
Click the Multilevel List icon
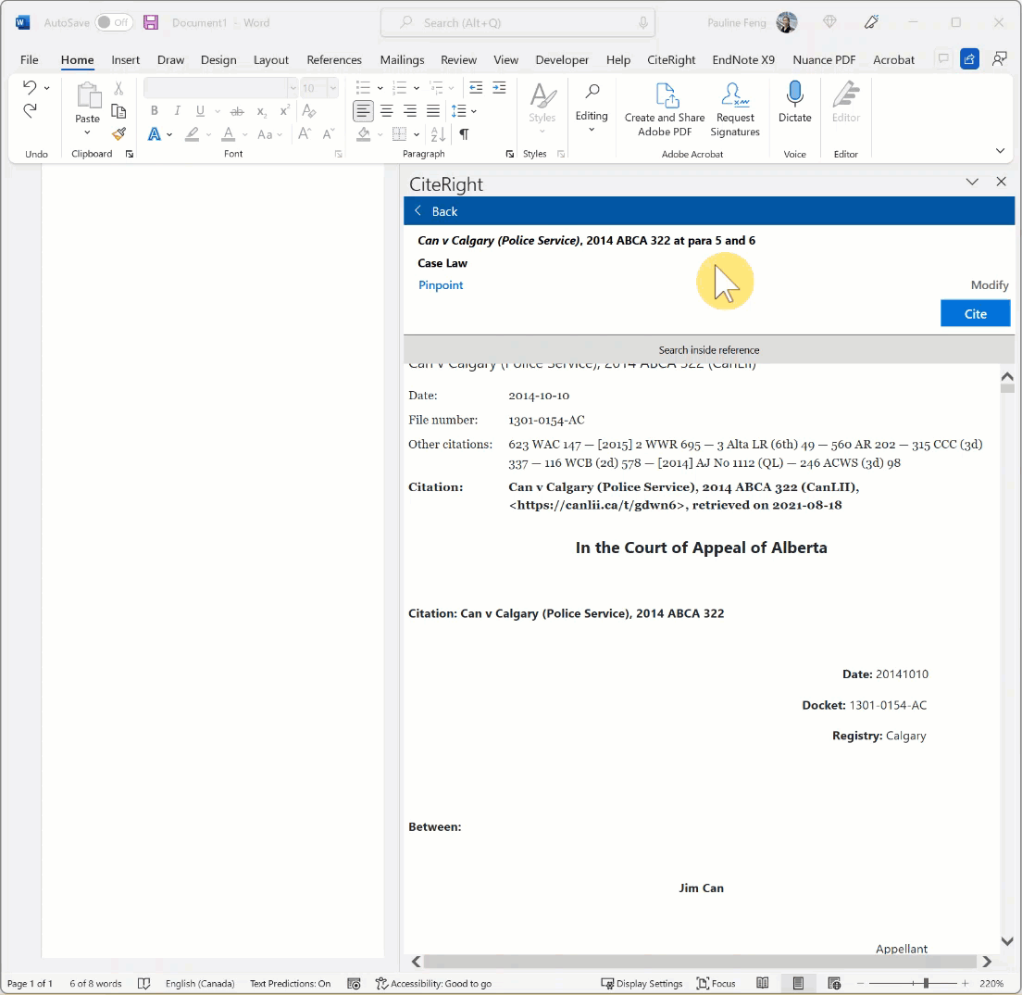click(436, 87)
